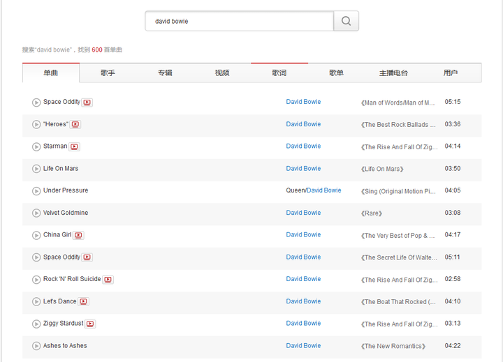Open album Life On Mars
This screenshot has width=503, height=362.
pyautogui.click(x=382, y=169)
